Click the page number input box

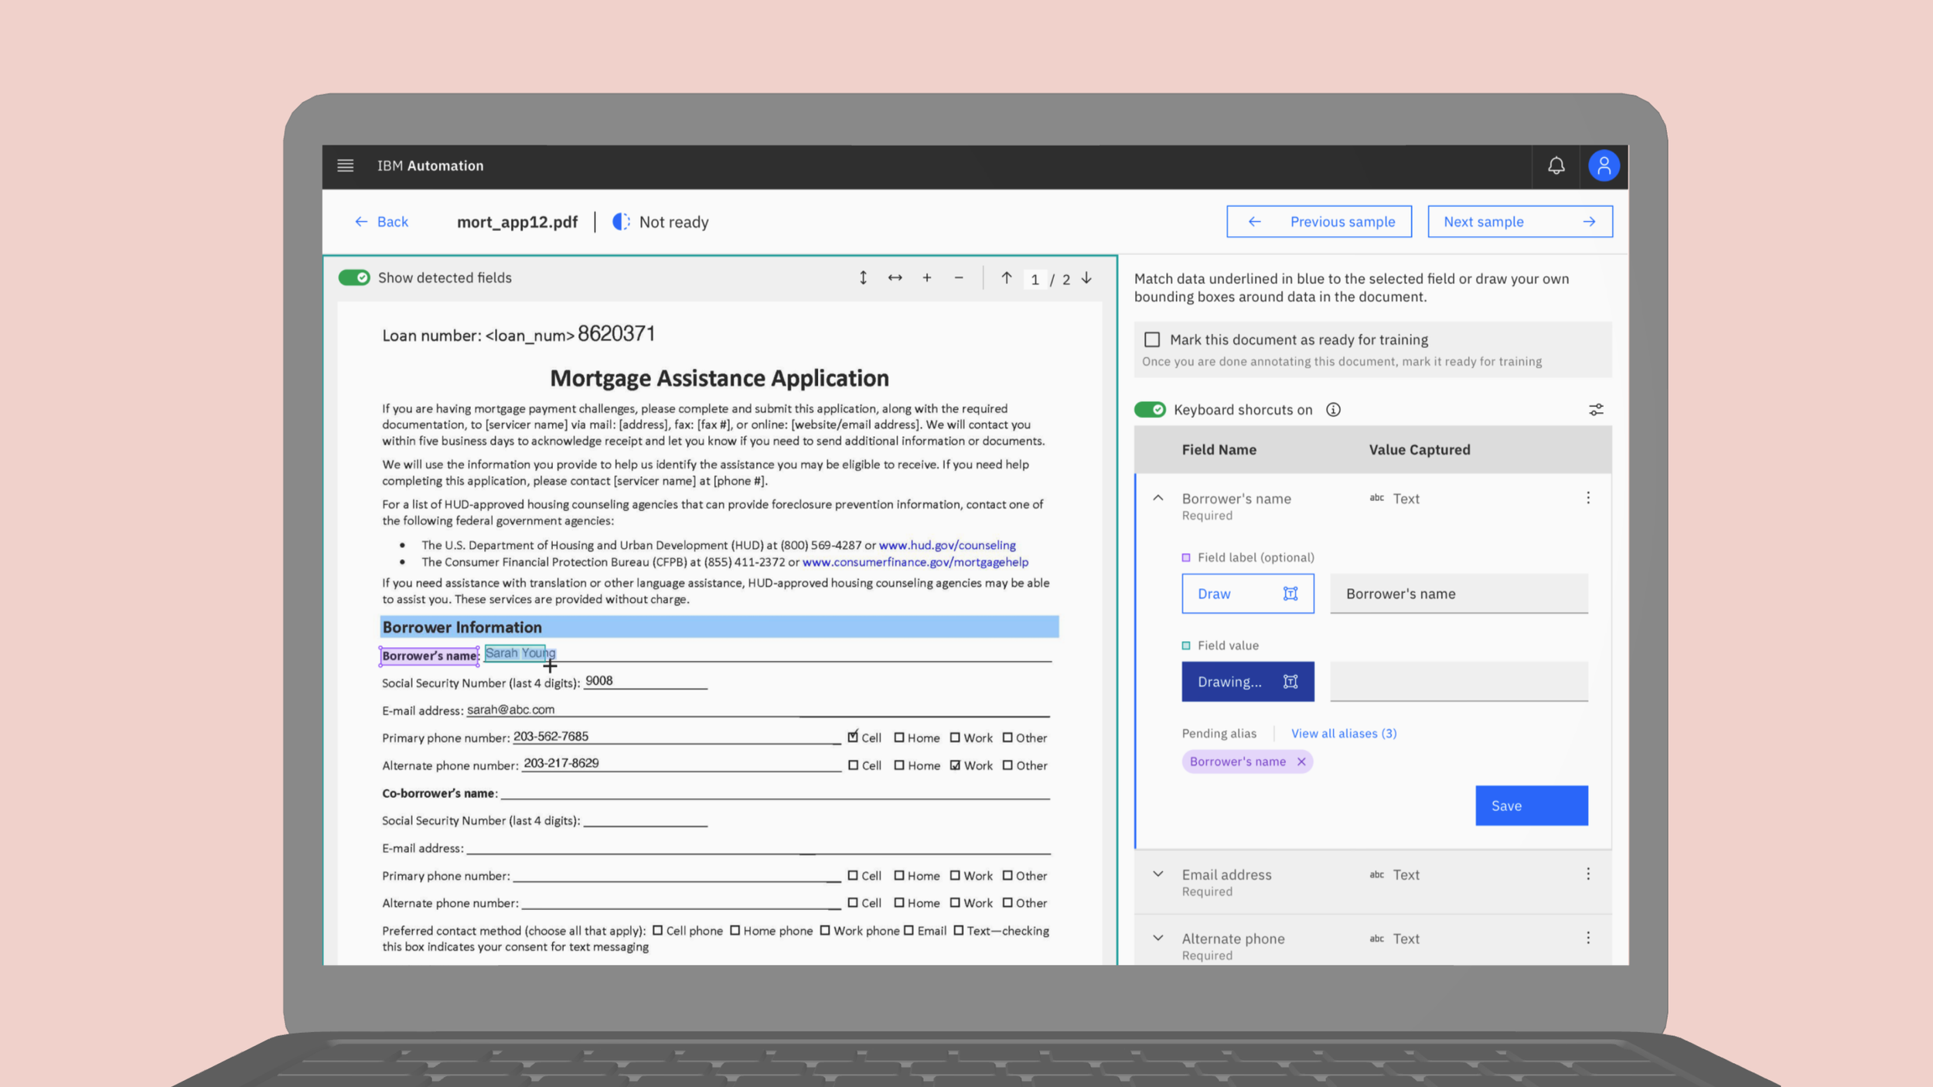(1035, 279)
